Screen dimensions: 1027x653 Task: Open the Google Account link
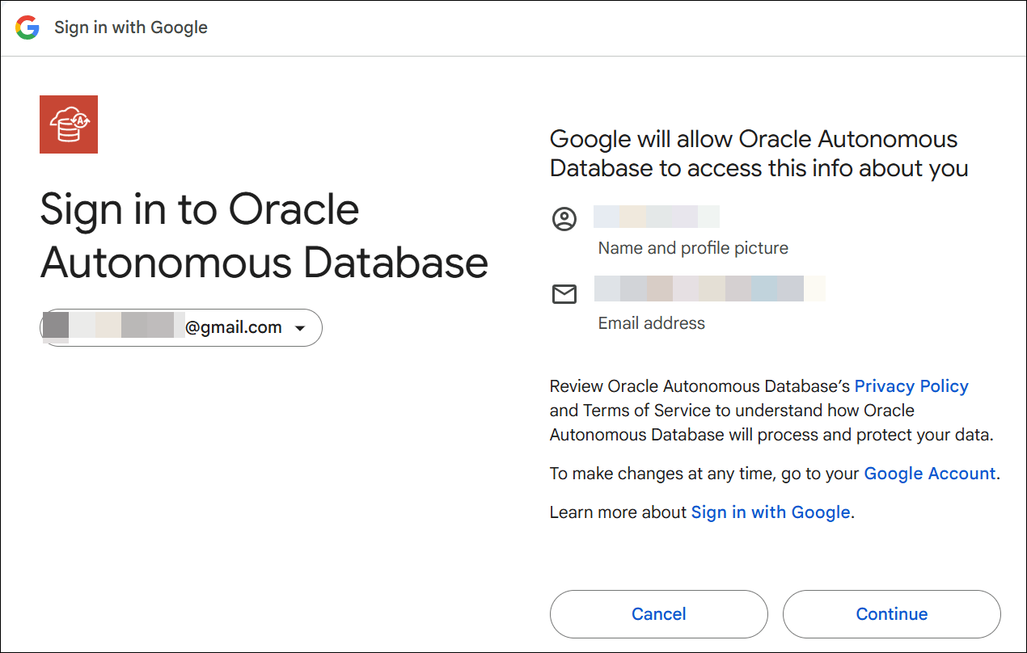click(929, 473)
